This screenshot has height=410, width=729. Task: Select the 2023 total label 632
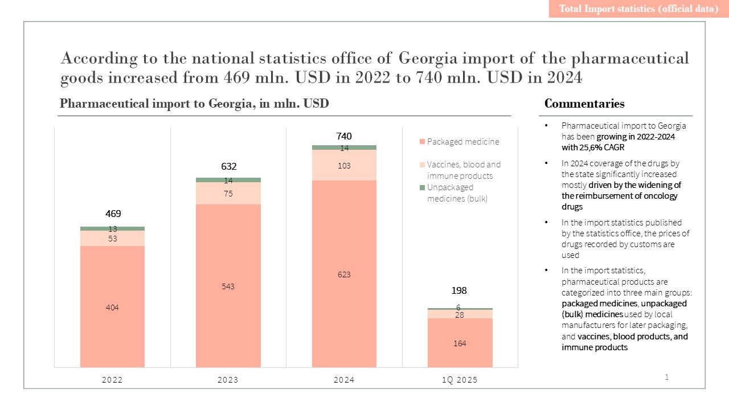pos(228,166)
